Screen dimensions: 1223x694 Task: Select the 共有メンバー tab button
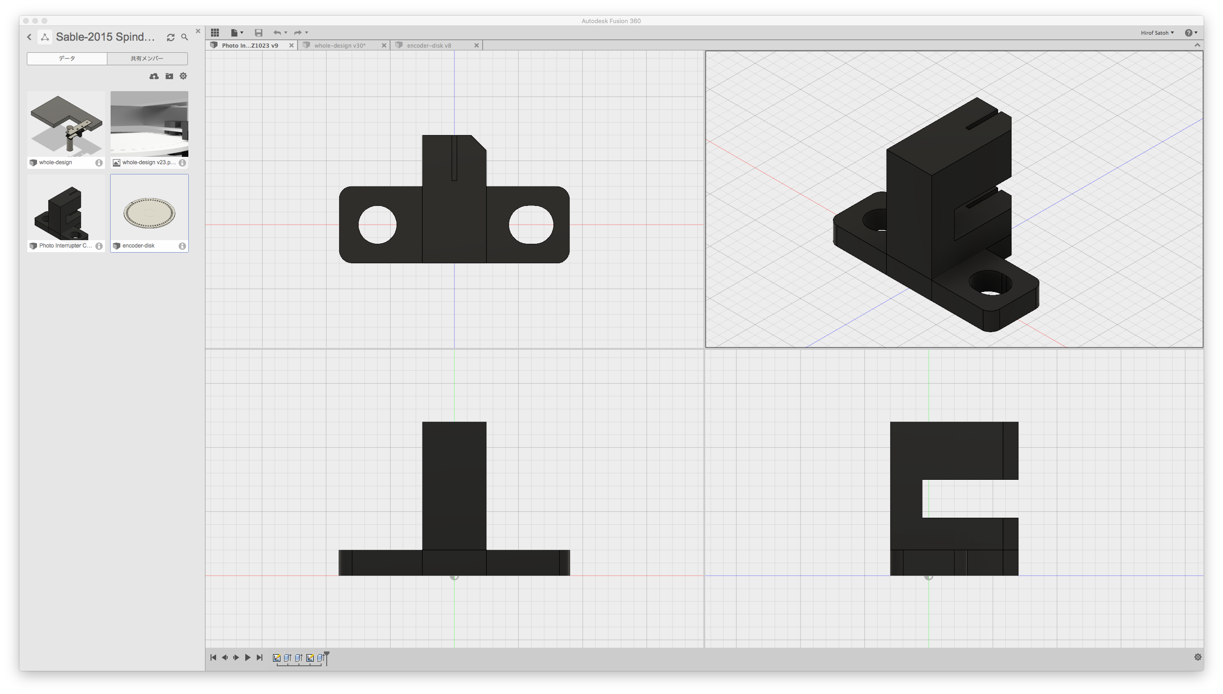click(147, 58)
